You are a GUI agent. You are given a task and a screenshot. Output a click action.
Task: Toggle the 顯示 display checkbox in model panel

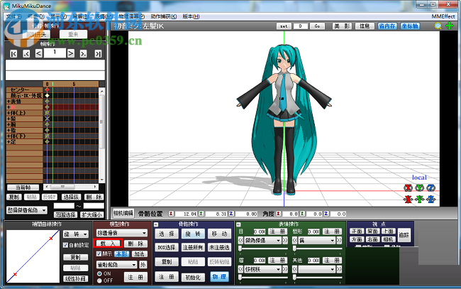99,253
